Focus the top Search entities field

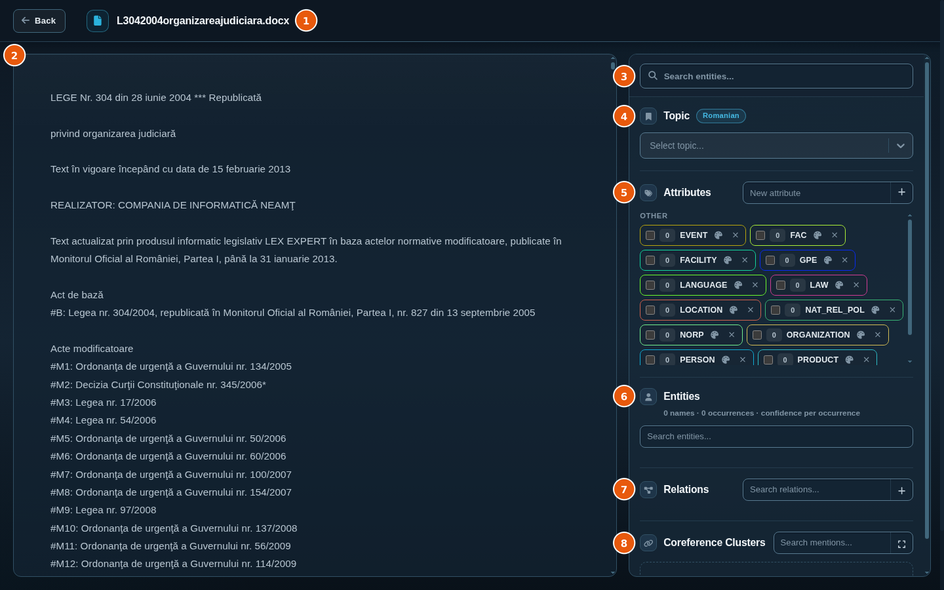tap(776, 76)
